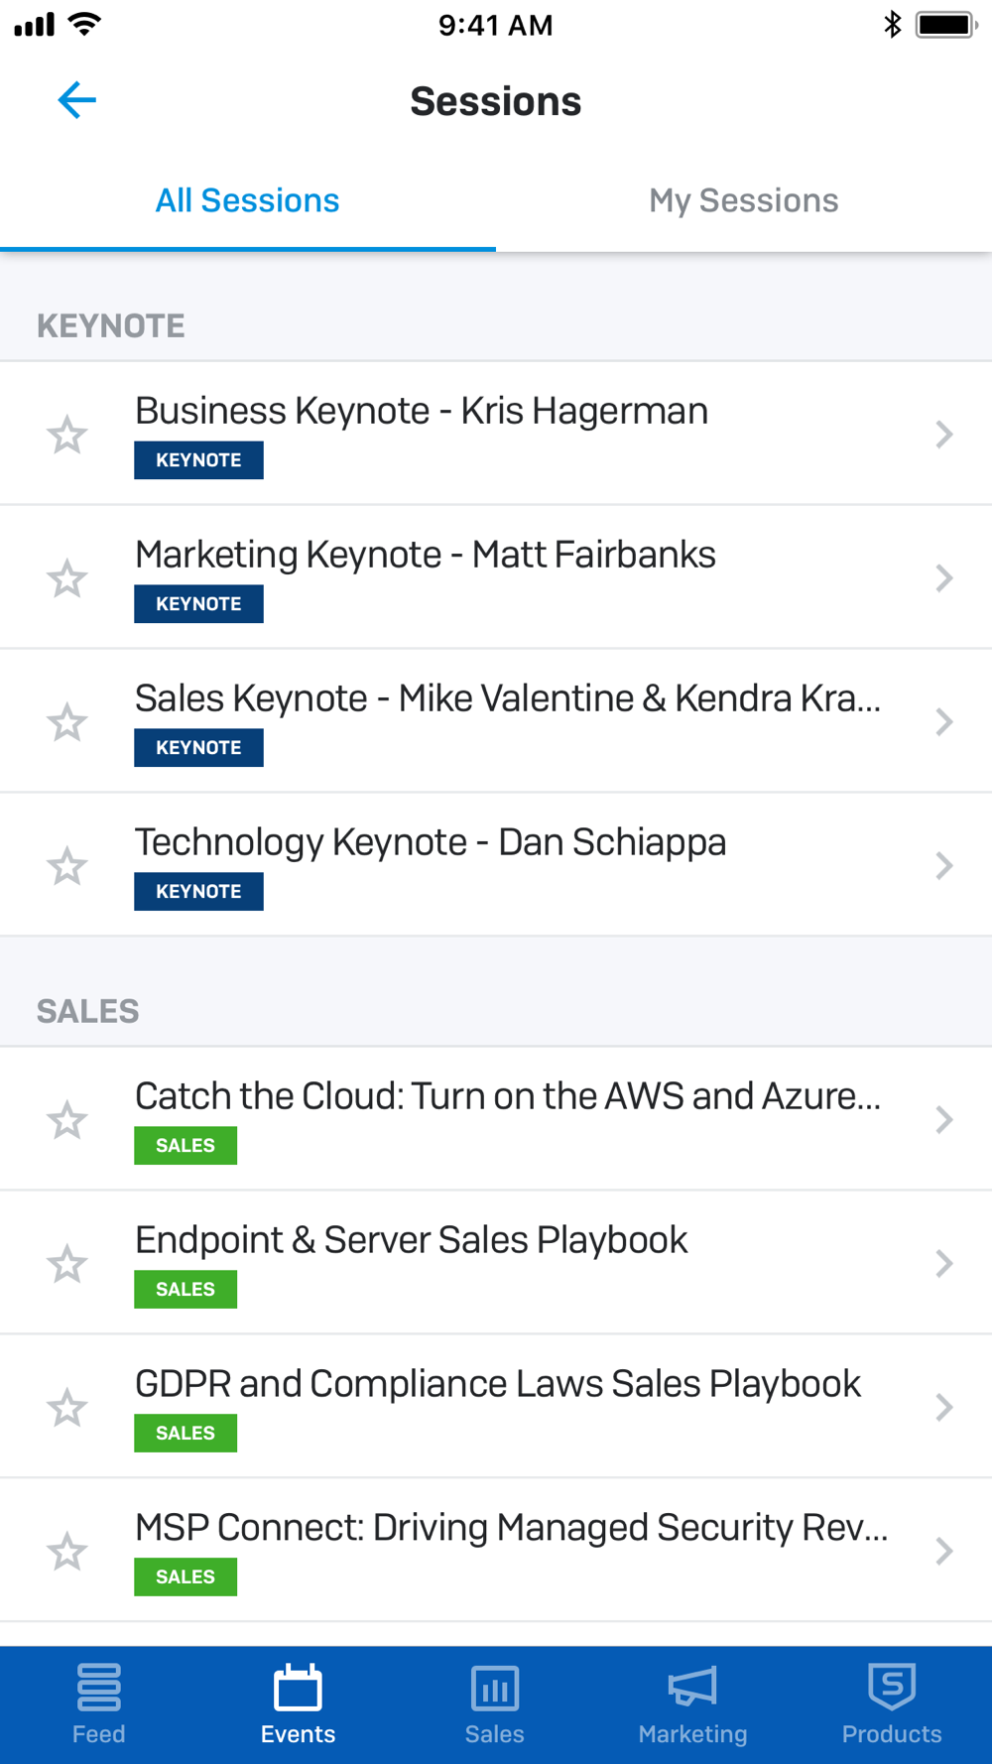Star the Marketing Keynote session
992x1764 pixels.
pyautogui.click(x=67, y=578)
